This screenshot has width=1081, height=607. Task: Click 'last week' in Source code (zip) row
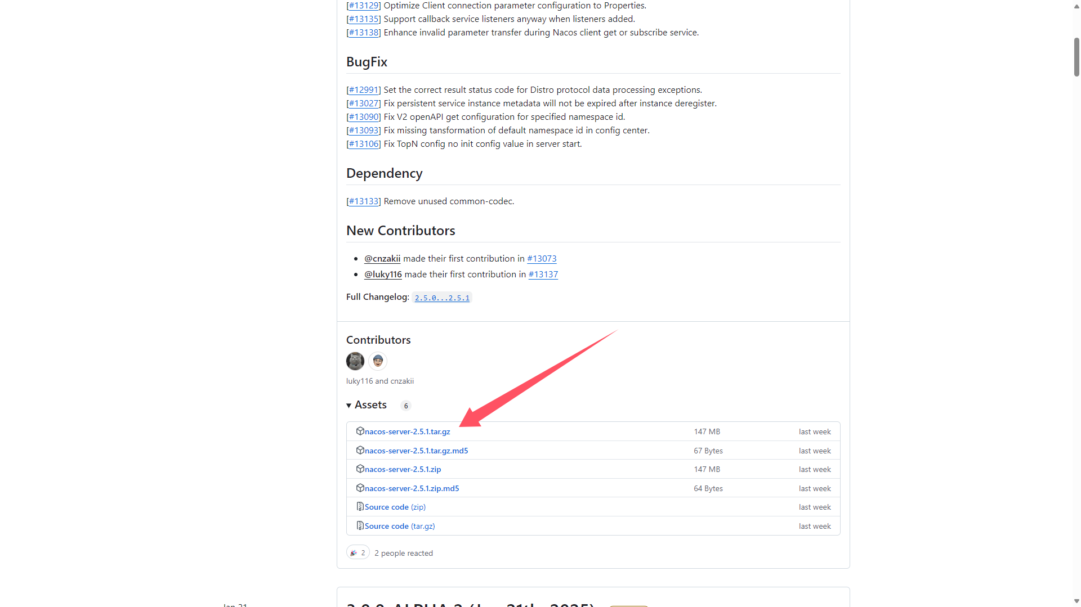pyautogui.click(x=815, y=507)
